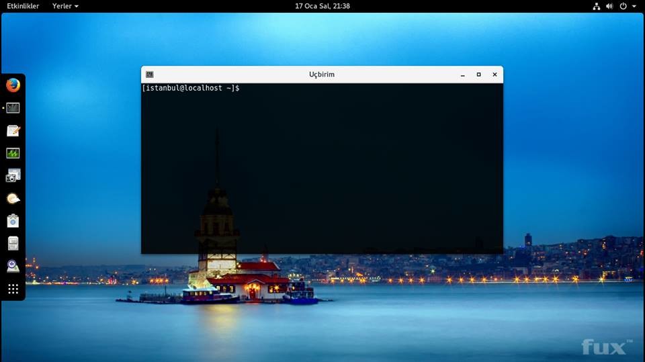Expand the system menu arrow
This screenshot has height=362, width=645.
tap(634, 6)
